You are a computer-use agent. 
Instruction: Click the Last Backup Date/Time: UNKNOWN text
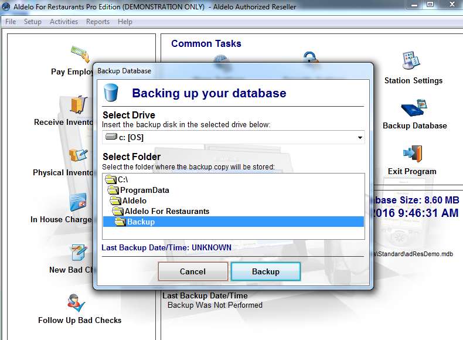[x=166, y=247]
